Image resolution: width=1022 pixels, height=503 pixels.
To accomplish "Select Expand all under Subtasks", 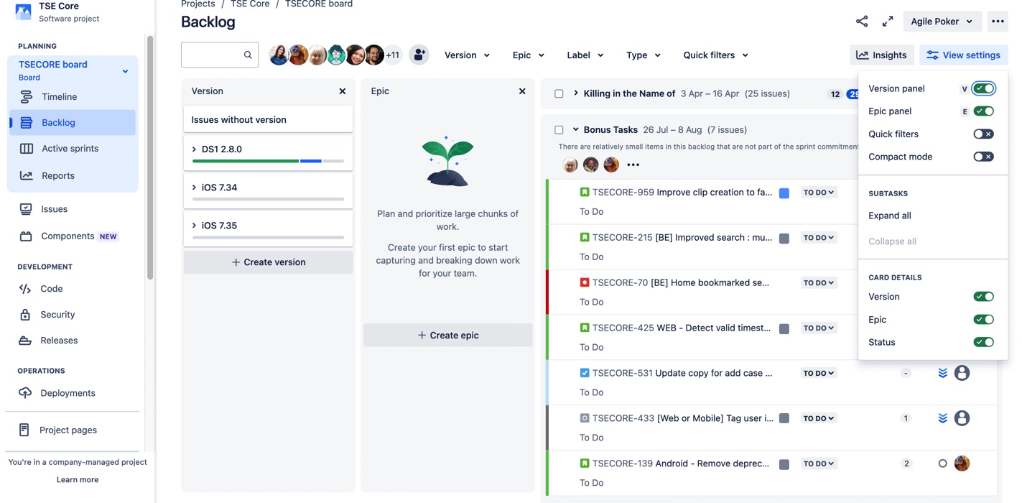I will coord(890,216).
